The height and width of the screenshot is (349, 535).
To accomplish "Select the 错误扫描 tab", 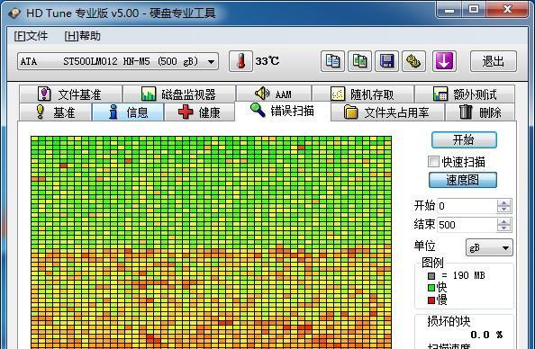I will pyautogui.click(x=283, y=111).
